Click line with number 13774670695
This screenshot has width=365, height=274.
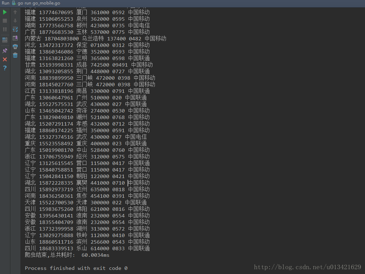pos(87,12)
